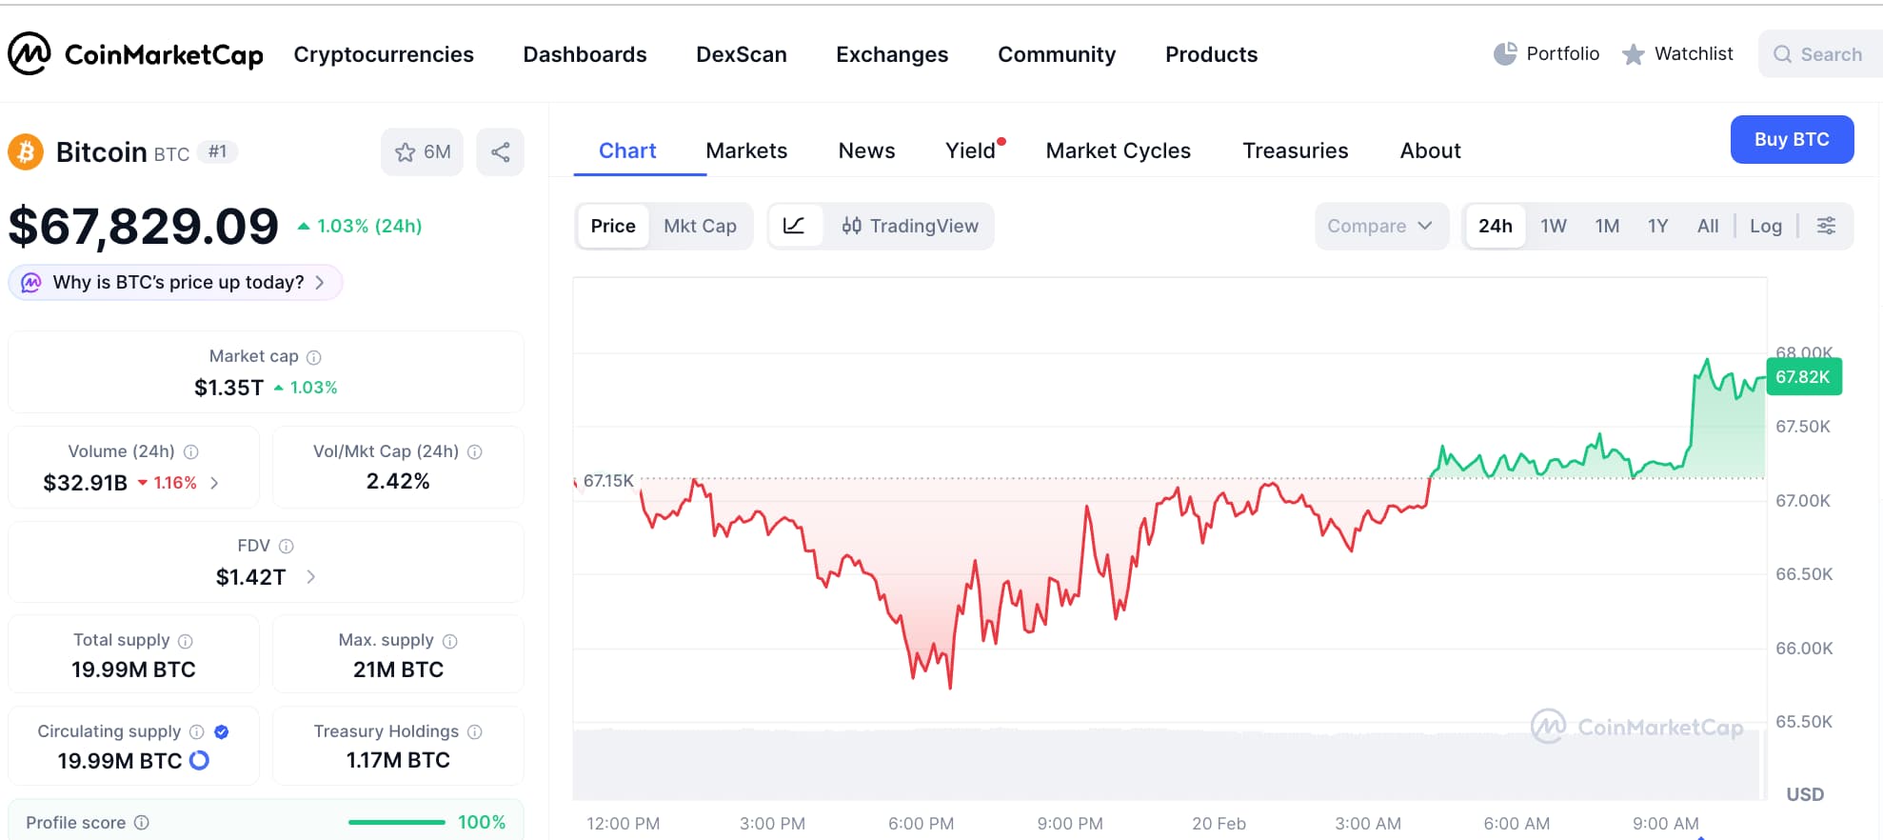Click the verified blue checkmark badge
This screenshot has height=840, width=1883.
(x=222, y=731)
